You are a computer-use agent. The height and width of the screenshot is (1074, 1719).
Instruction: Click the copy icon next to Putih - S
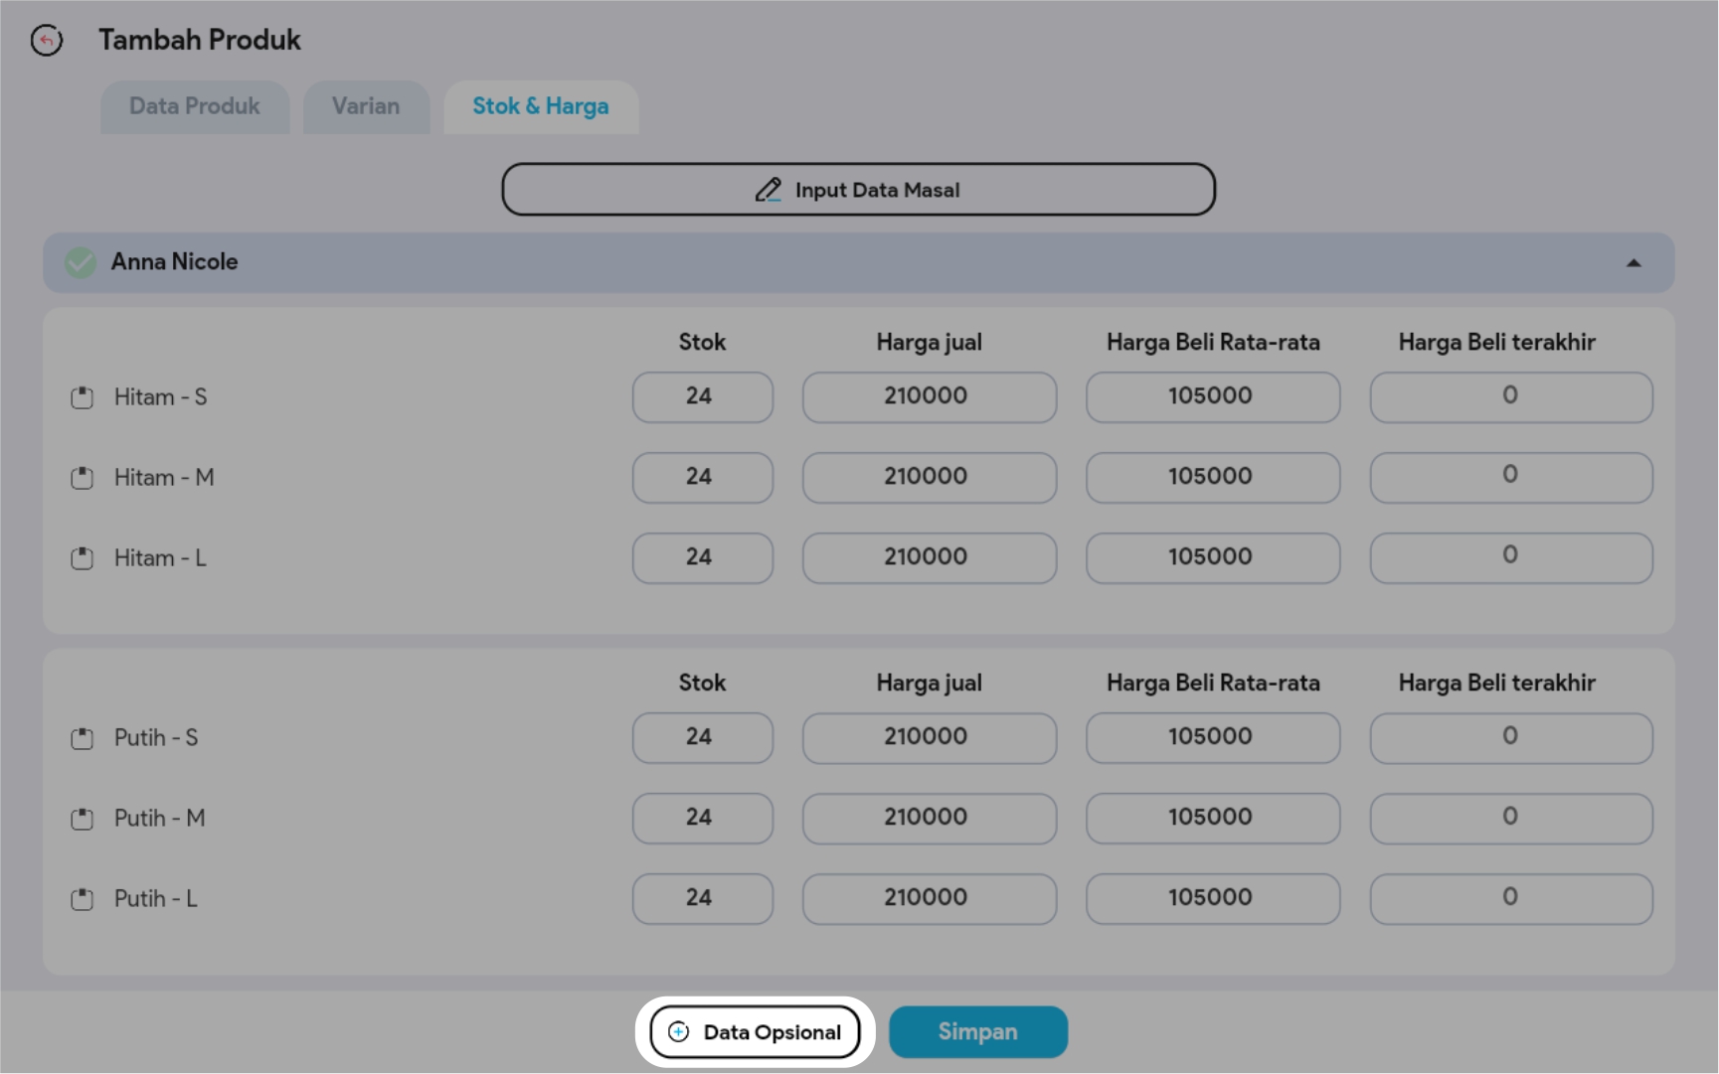(83, 738)
